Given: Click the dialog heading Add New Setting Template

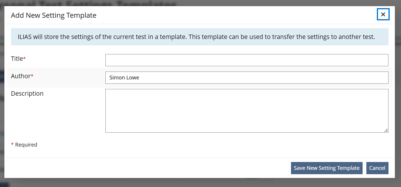Looking at the screenshot, I should [54, 15].
